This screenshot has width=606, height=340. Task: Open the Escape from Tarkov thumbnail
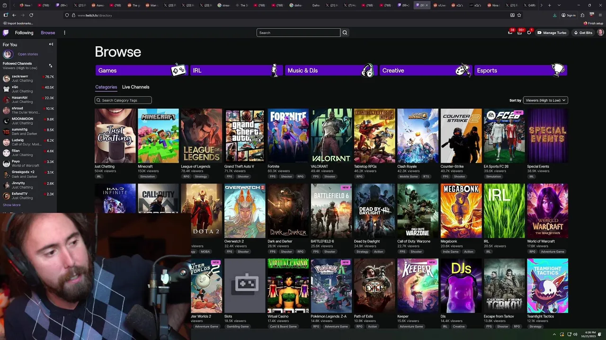[x=504, y=286]
